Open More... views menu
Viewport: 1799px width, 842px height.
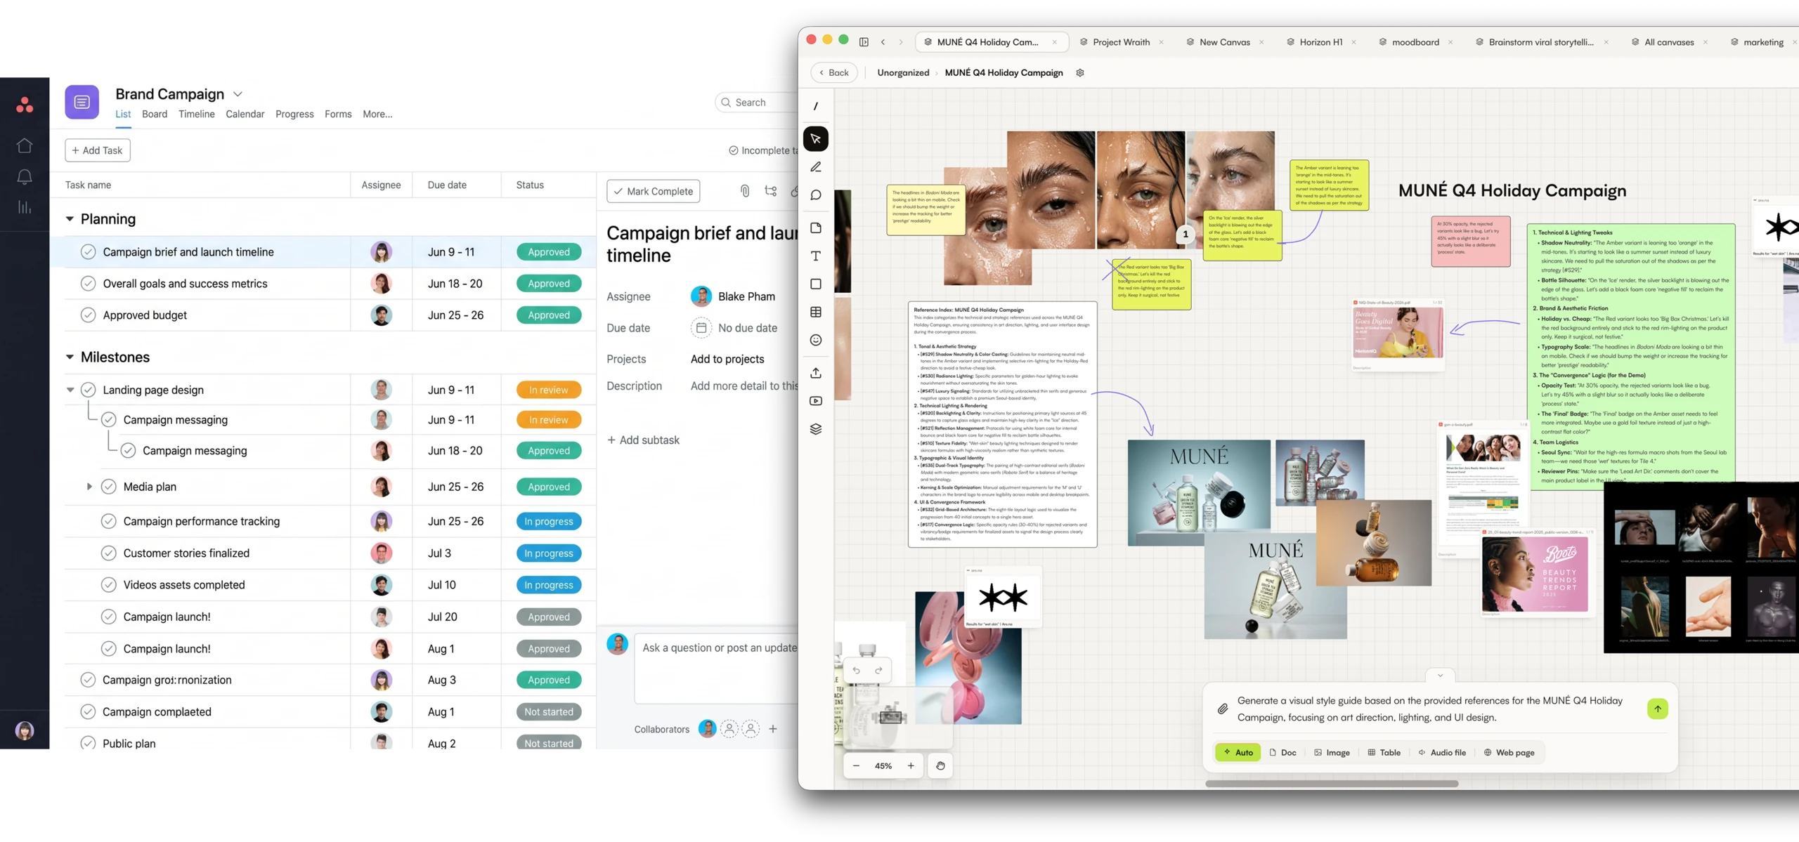coord(377,114)
